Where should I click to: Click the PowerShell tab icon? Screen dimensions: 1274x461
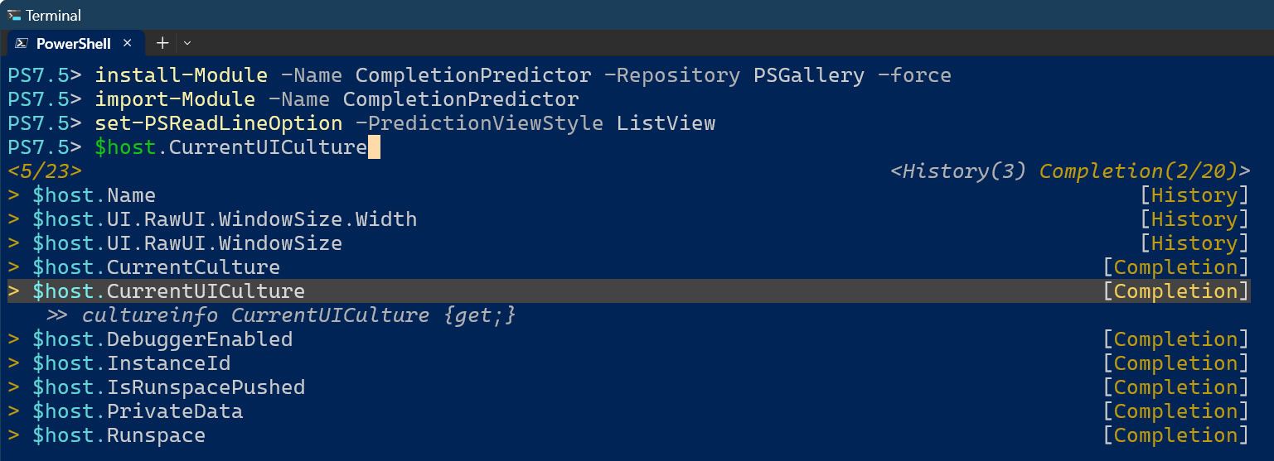(22, 43)
